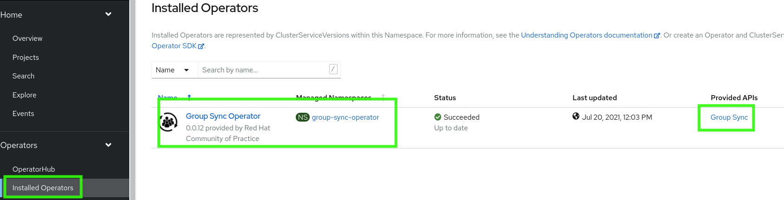Go to Projects in the sidebar
This screenshot has height=200, width=784.
[x=26, y=58]
